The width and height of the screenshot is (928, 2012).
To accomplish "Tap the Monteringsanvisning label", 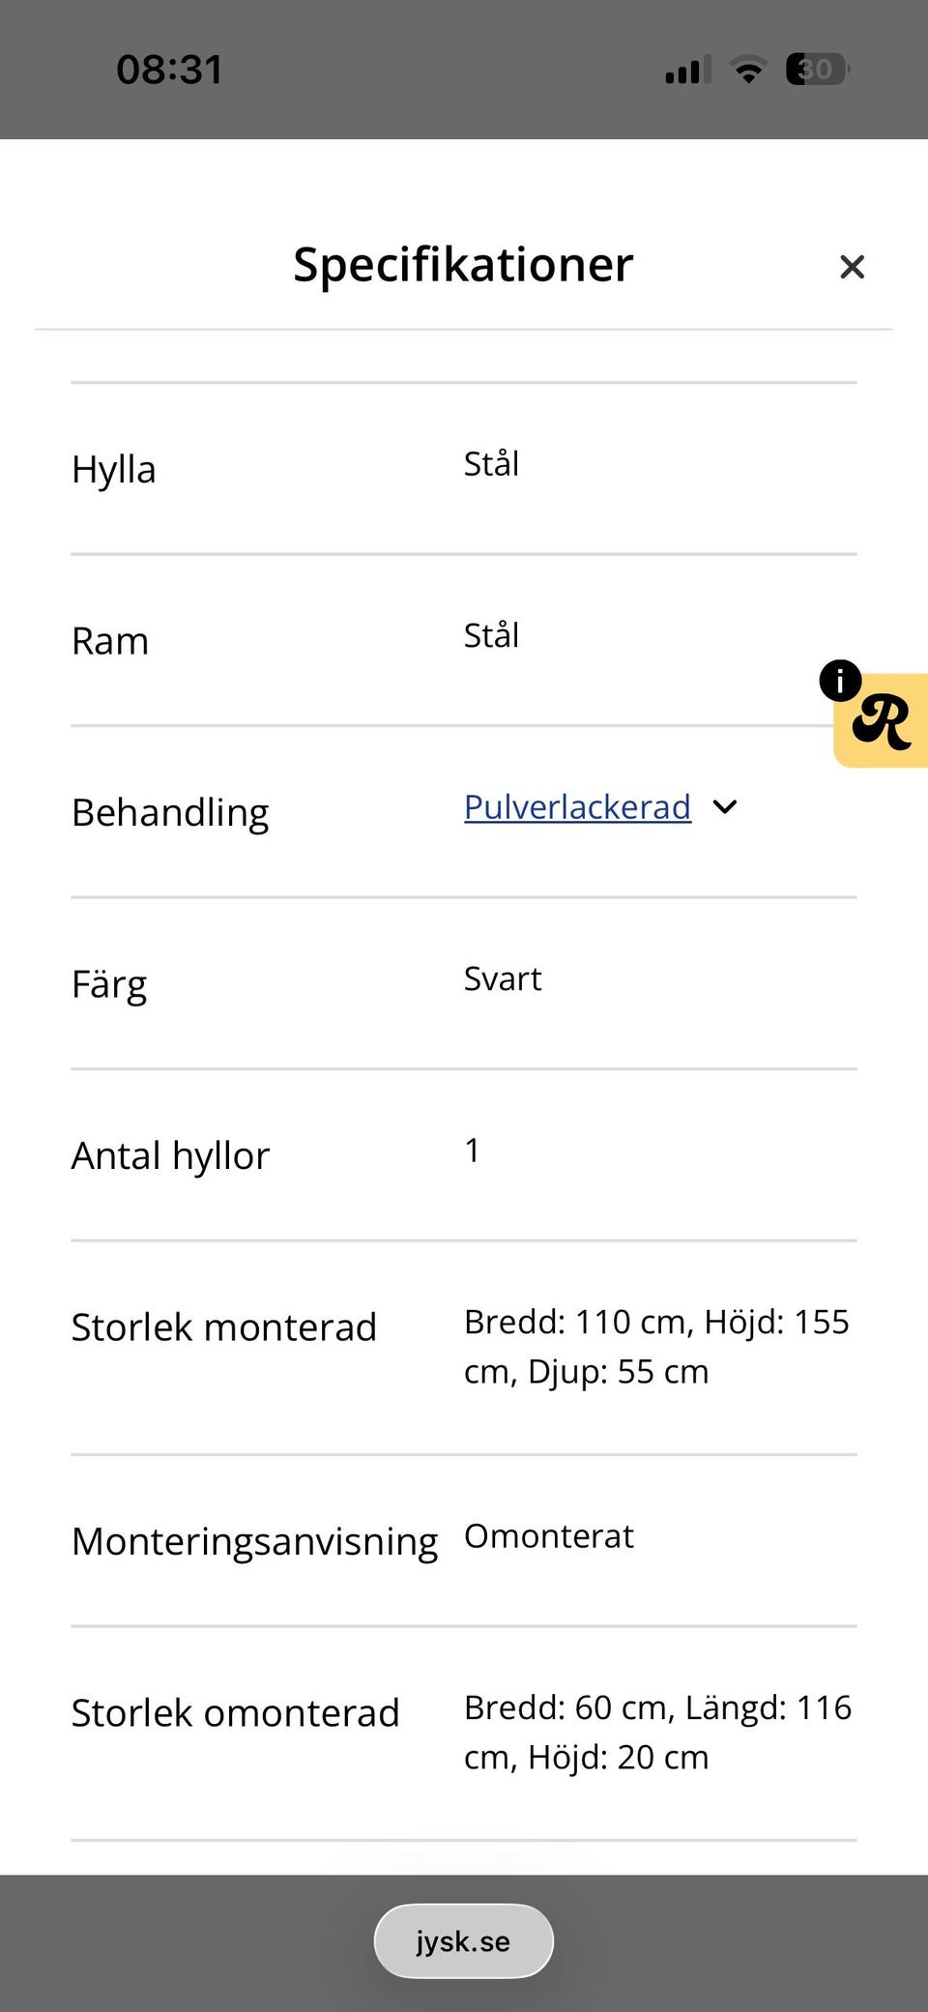I will tap(255, 1541).
